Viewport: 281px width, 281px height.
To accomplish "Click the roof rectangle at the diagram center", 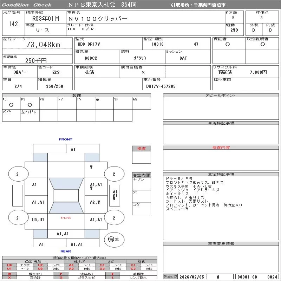I will tap(66, 196).
